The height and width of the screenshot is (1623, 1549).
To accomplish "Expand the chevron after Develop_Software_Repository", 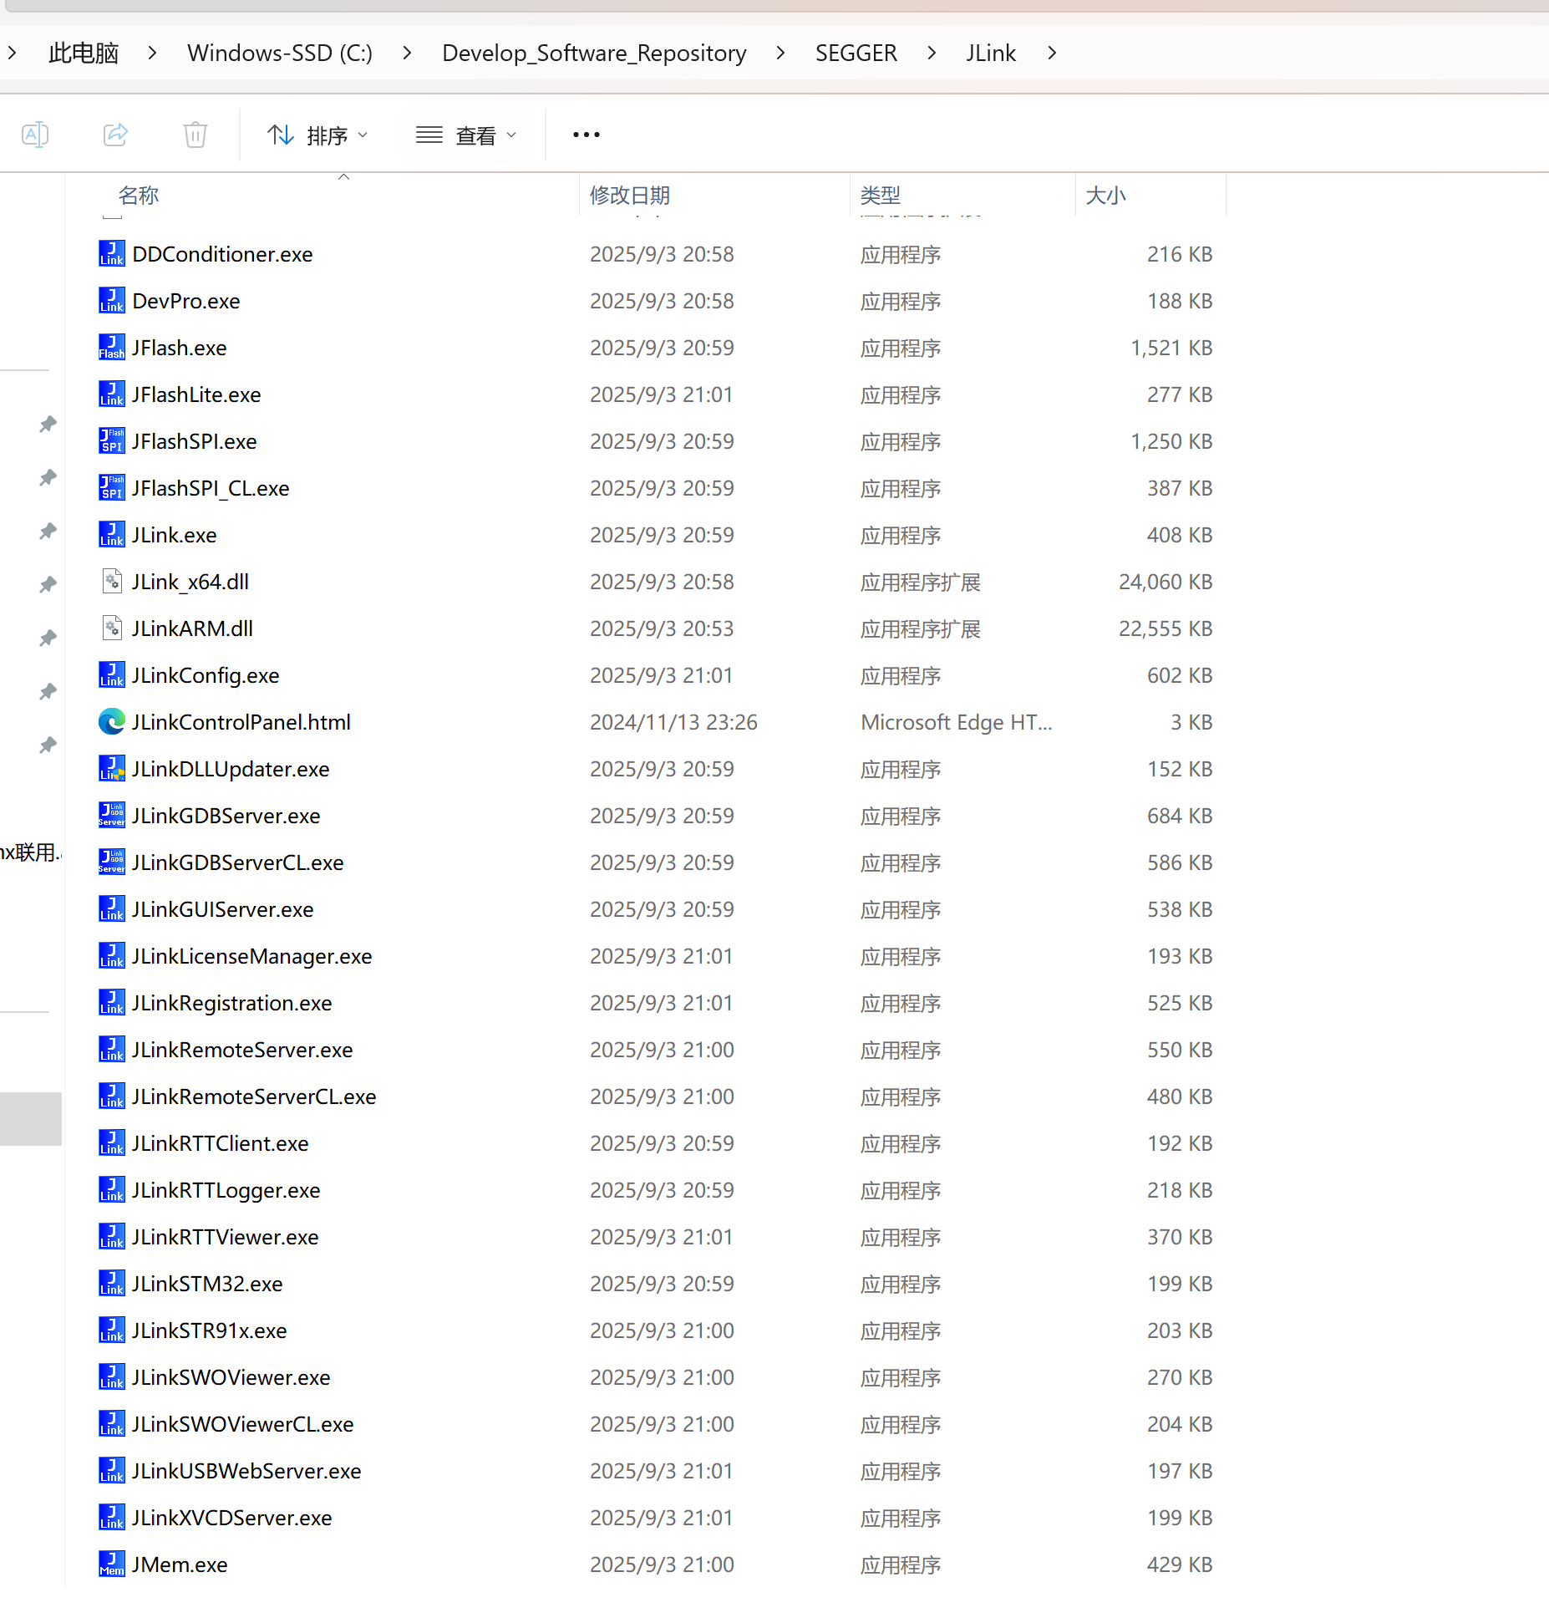I will (x=780, y=53).
